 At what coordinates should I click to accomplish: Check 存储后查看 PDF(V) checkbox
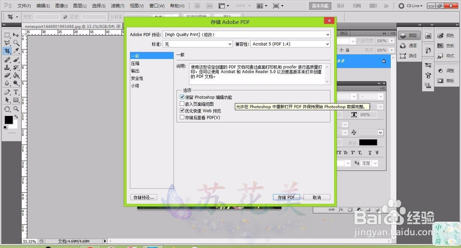(182, 117)
